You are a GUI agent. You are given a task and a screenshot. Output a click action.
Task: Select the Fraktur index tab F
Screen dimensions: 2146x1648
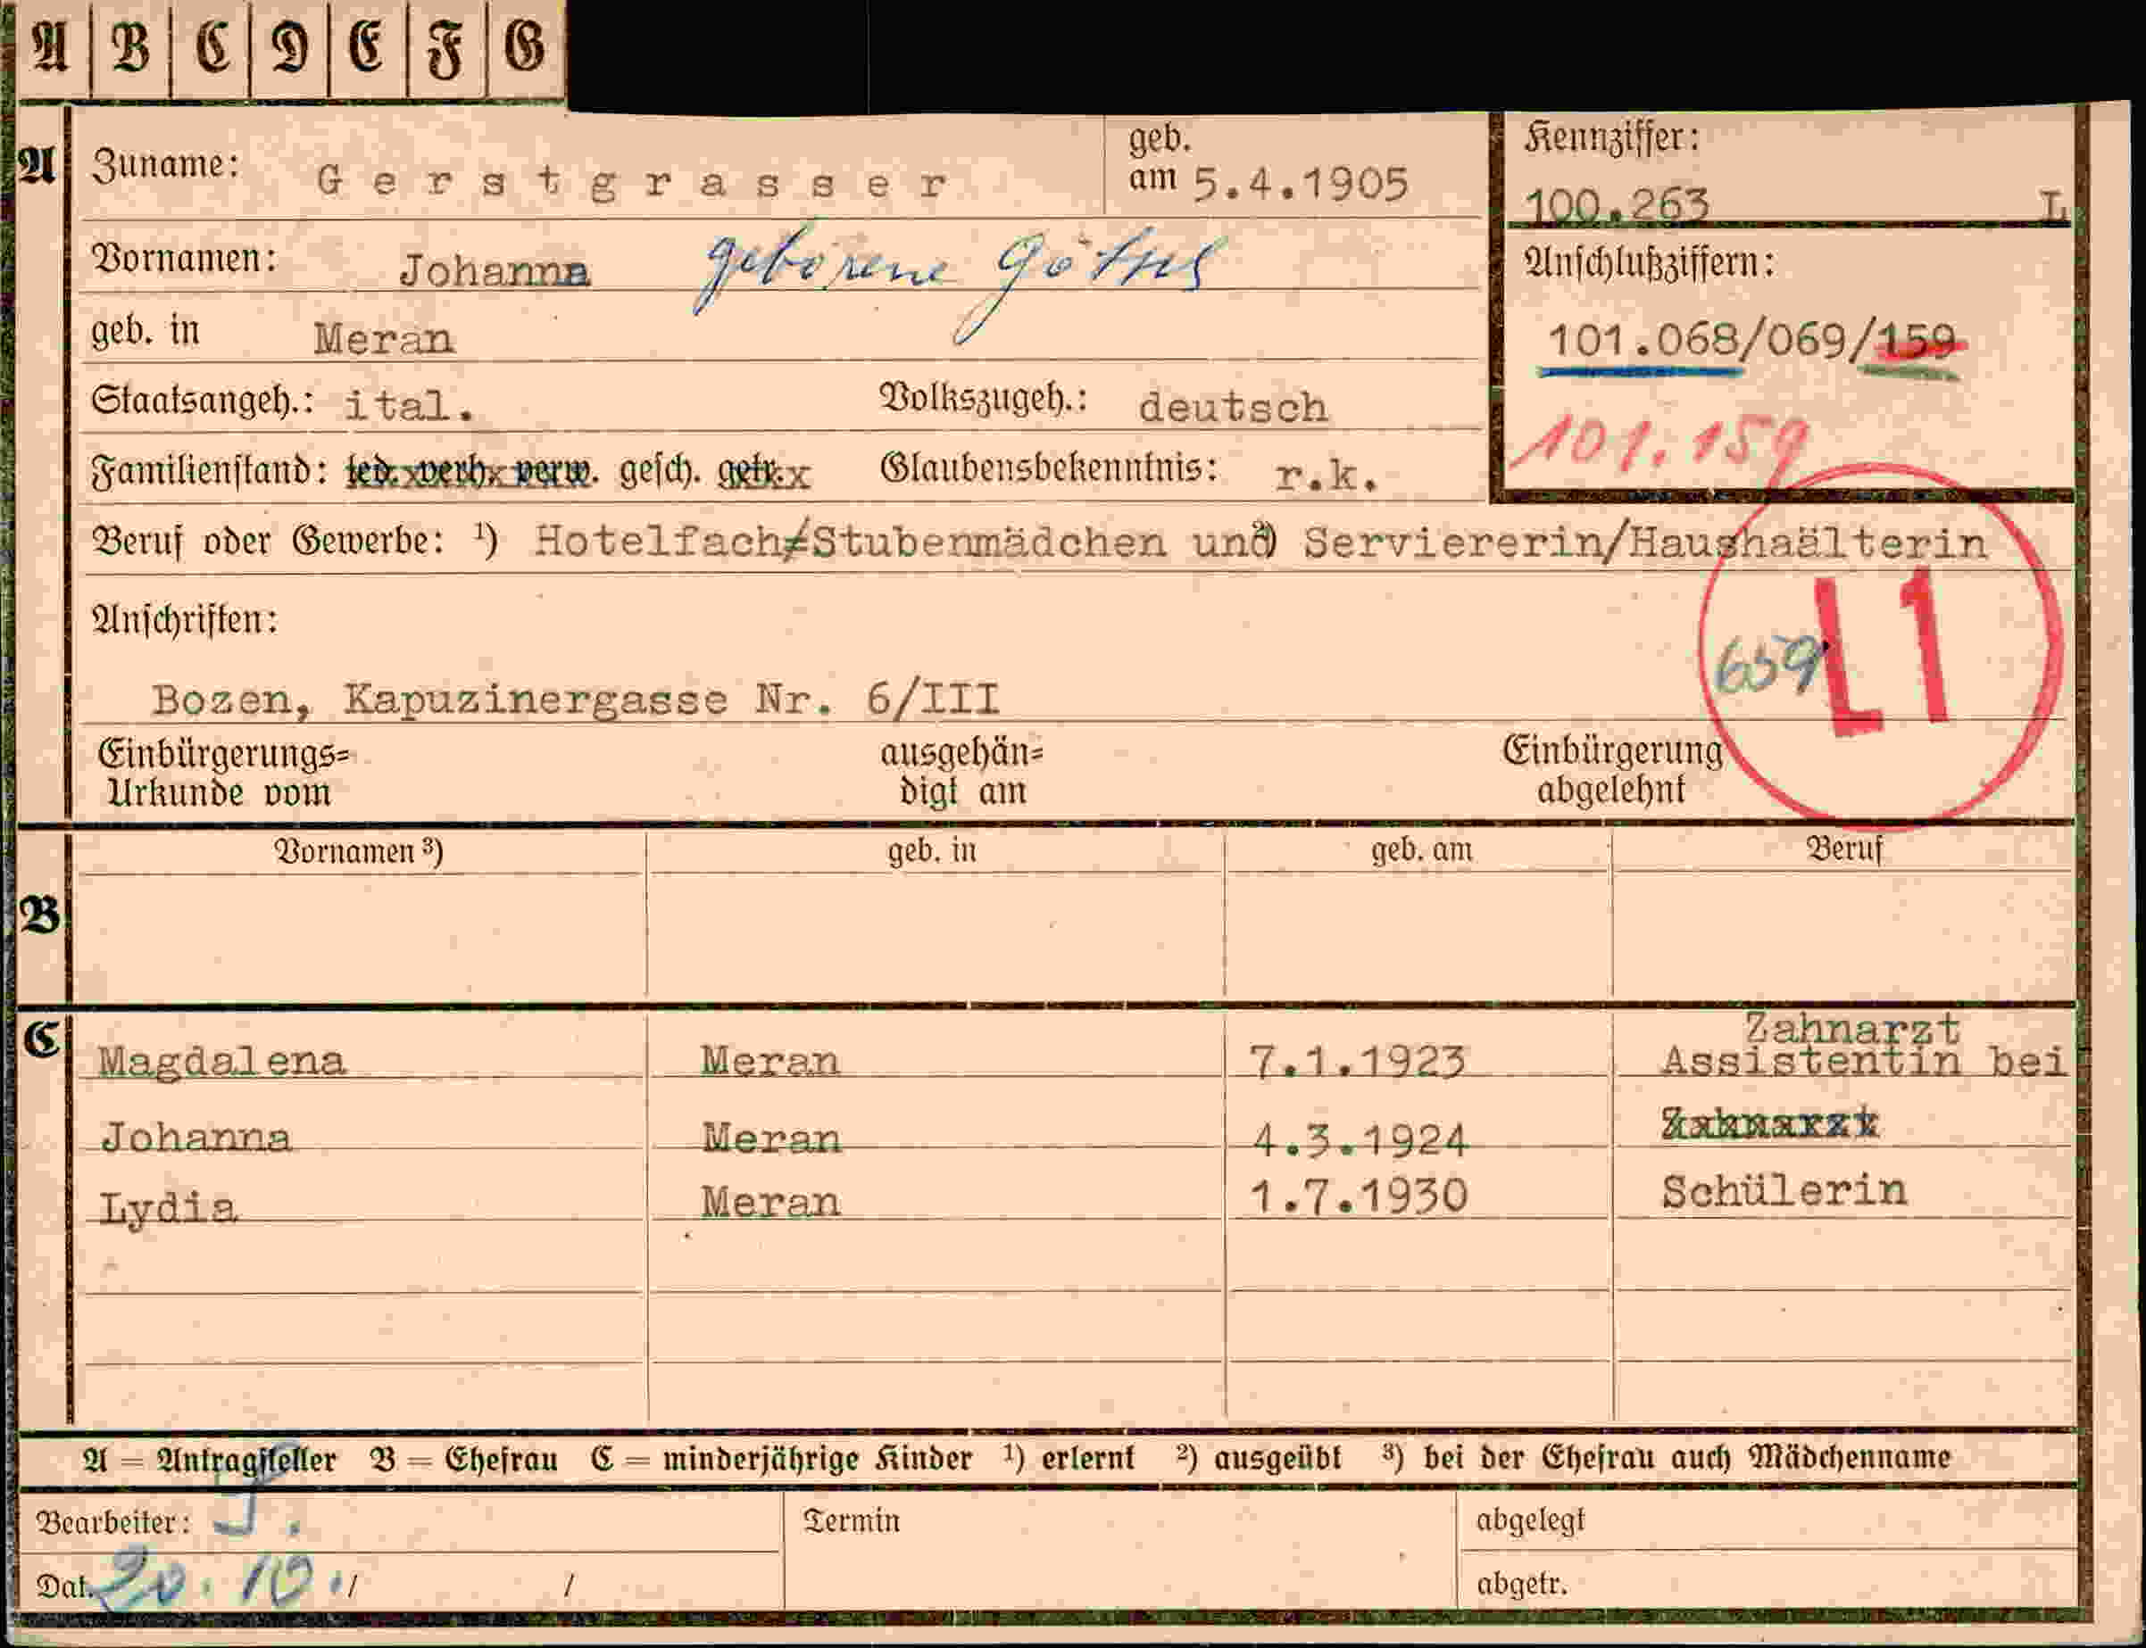click(x=446, y=49)
